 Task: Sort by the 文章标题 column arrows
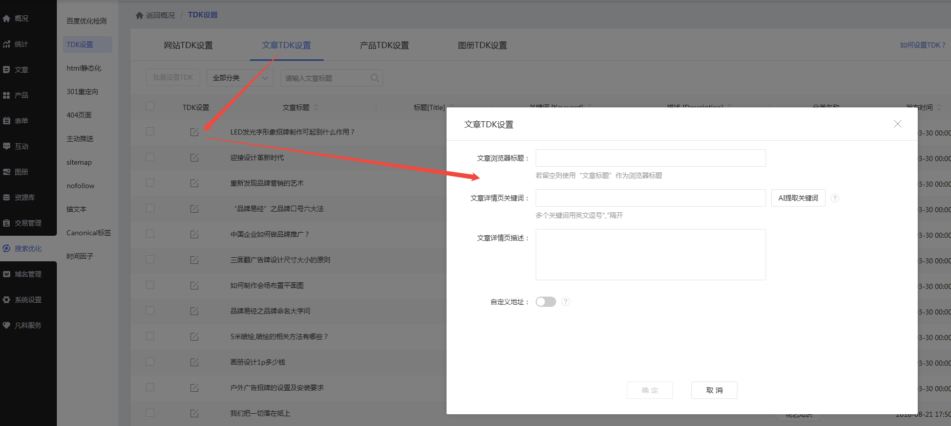pyautogui.click(x=315, y=107)
